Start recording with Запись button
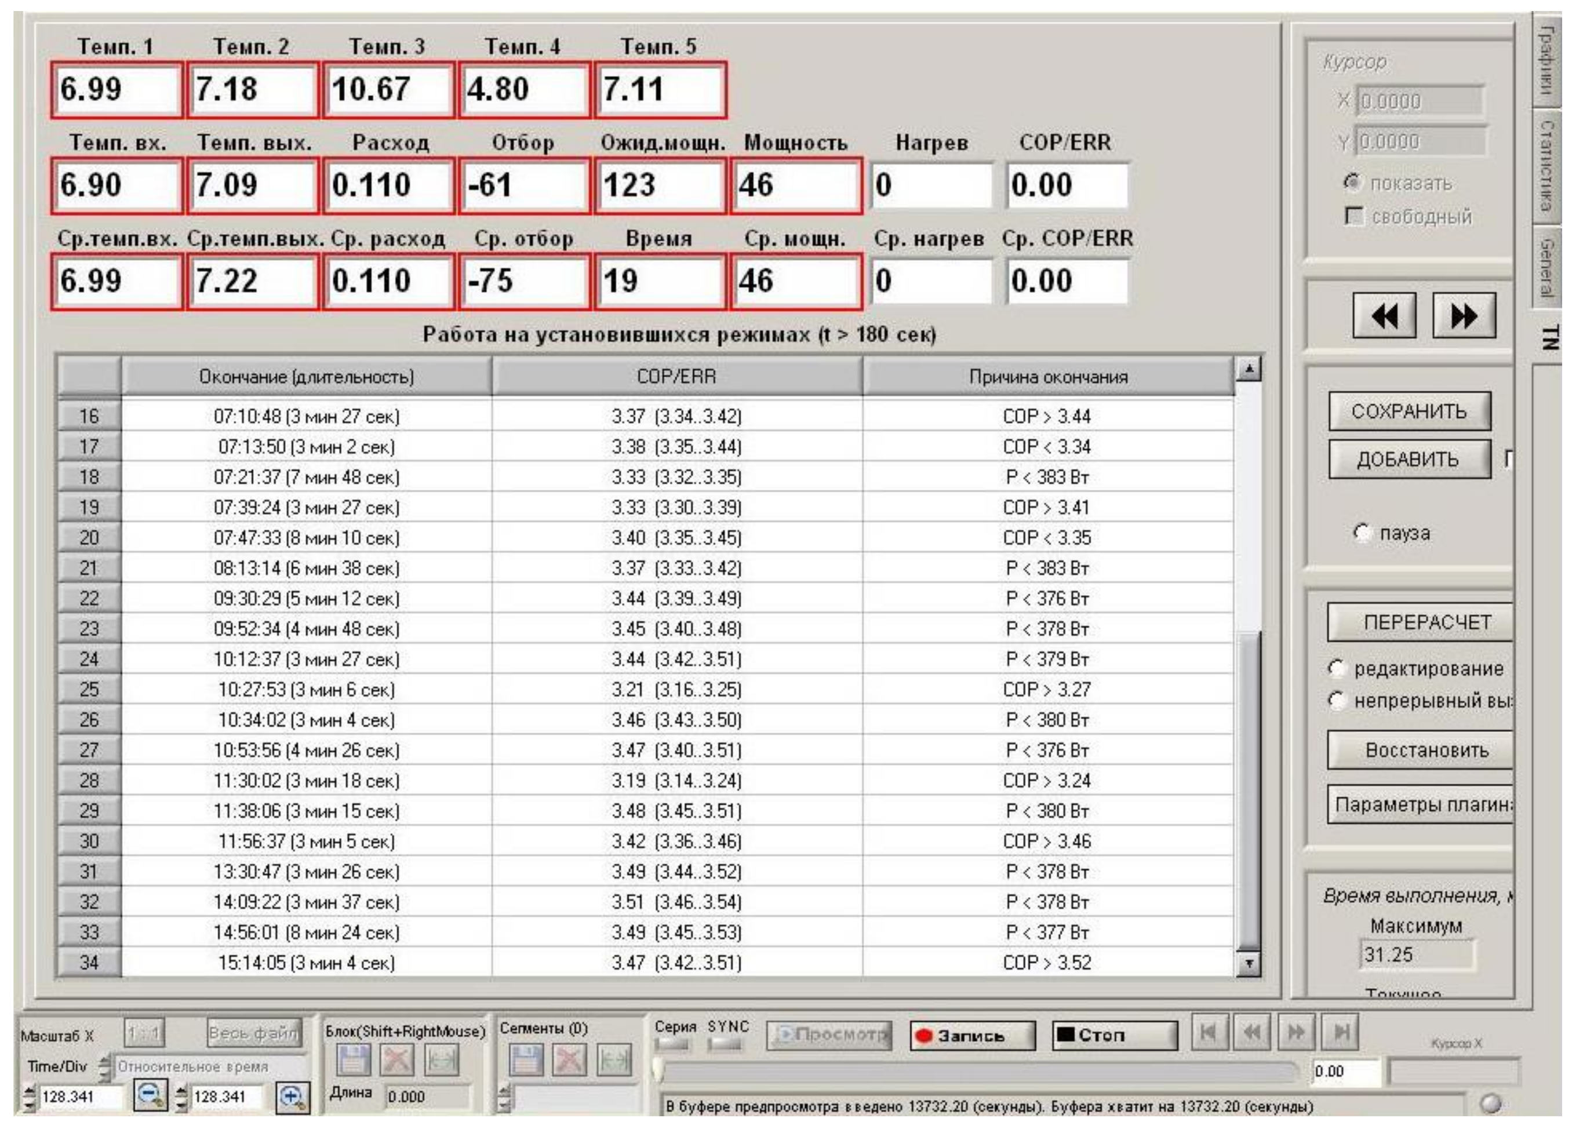Viewport: 1576px width, 1129px height. (x=972, y=1036)
